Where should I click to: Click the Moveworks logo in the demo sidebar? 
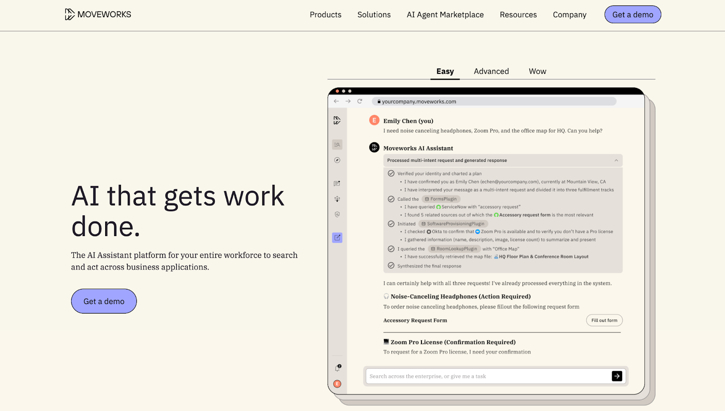point(337,120)
